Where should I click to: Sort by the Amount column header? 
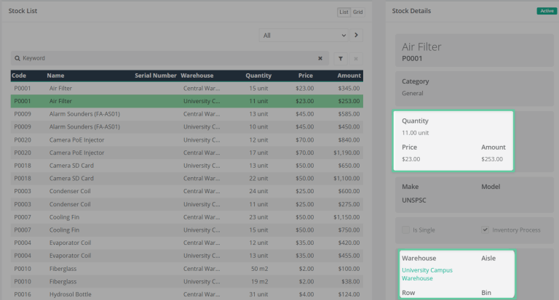349,76
